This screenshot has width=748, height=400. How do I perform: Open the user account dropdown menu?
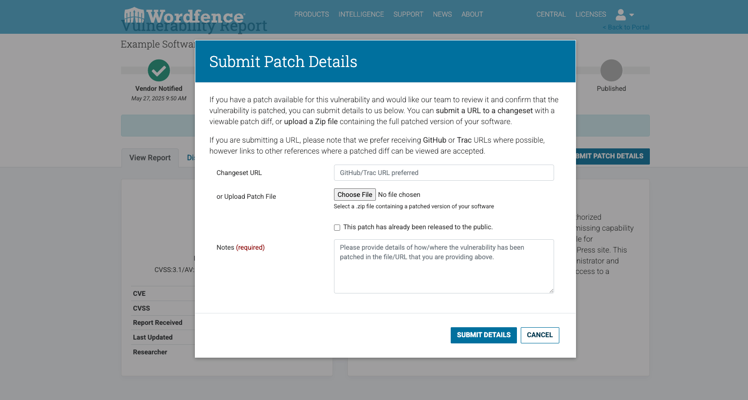[625, 15]
